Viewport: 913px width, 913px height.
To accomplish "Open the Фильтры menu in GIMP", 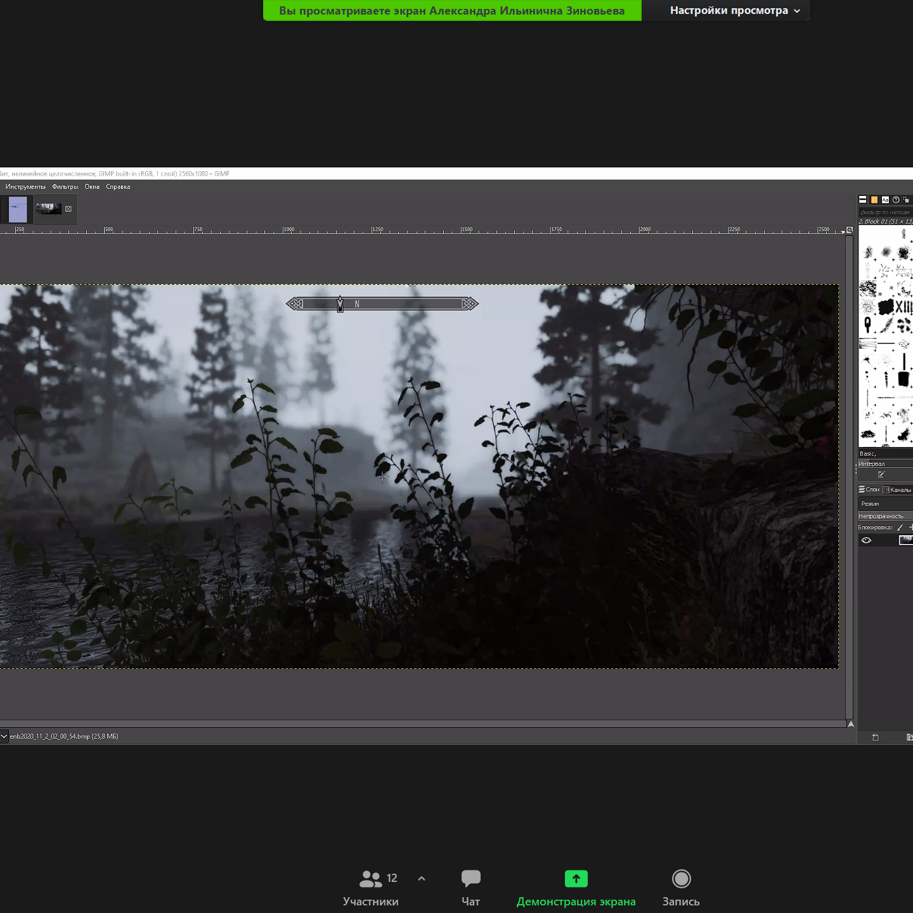I will tap(65, 186).
